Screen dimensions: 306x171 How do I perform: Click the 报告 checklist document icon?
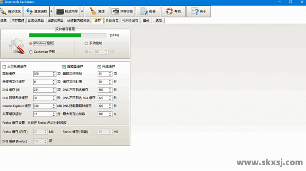(x=143, y=12)
